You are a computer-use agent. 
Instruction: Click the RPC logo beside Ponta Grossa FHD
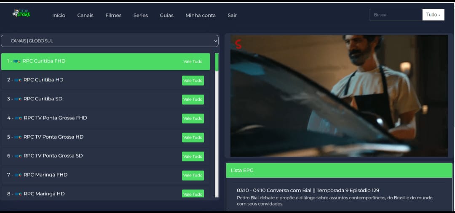point(18,118)
